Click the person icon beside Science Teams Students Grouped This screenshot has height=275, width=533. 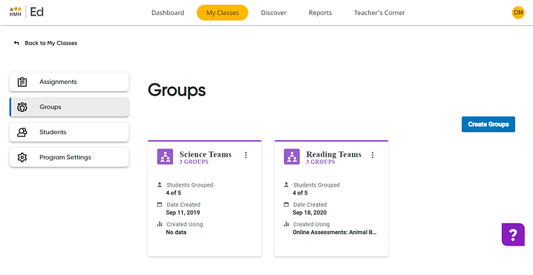click(159, 185)
